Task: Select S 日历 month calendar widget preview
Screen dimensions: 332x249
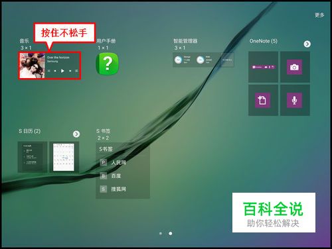Action: point(64,157)
